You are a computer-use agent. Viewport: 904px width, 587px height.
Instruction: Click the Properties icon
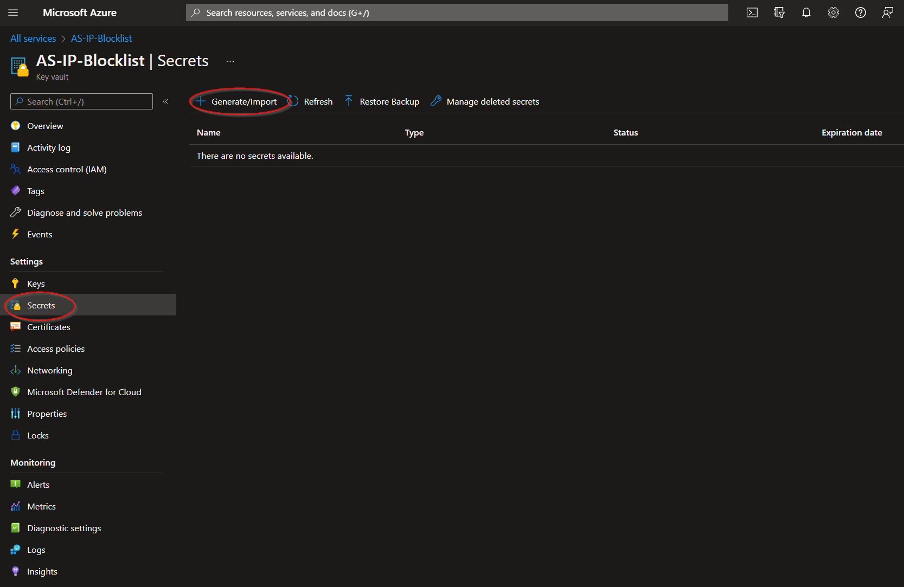tap(16, 414)
